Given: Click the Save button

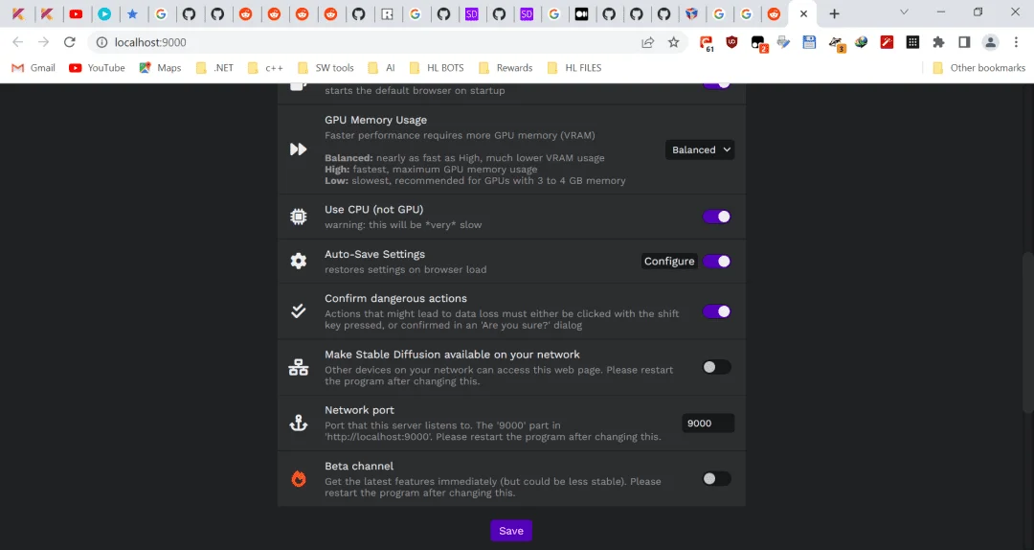Looking at the screenshot, I should (511, 530).
